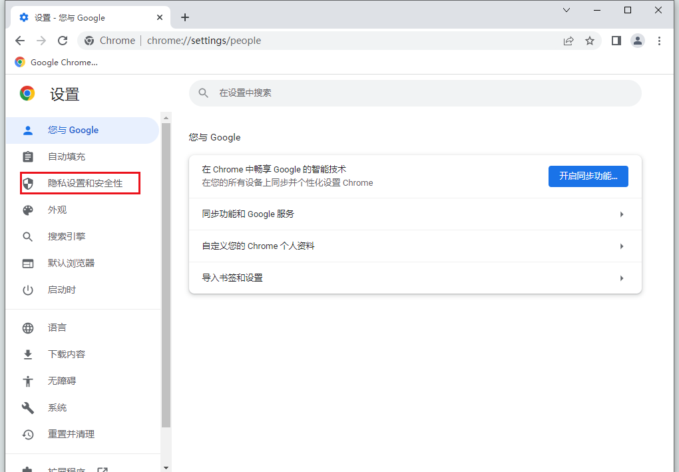
Task: Maximize the Chrome window
Action: (628, 10)
